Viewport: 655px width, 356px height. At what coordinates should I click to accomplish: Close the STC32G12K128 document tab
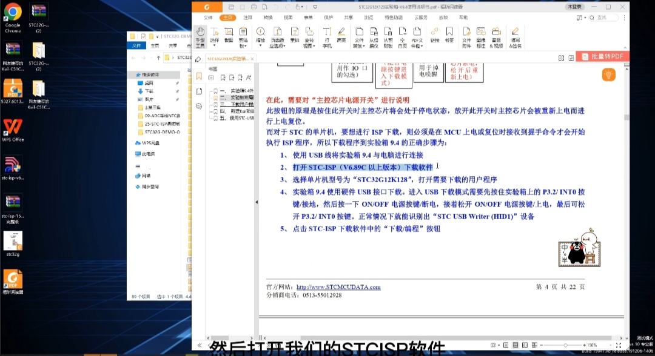[x=252, y=59]
